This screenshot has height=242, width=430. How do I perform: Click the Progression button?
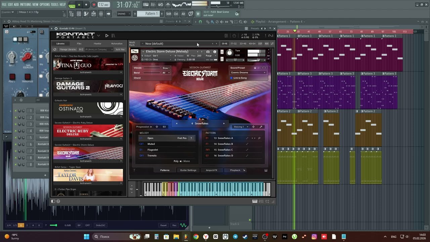pyautogui.click(x=144, y=127)
